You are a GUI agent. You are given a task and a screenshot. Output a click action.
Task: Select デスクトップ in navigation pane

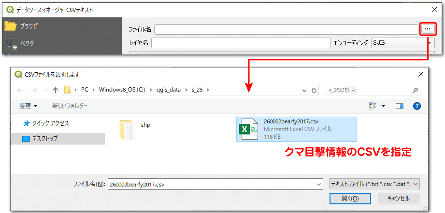[58, 139]
